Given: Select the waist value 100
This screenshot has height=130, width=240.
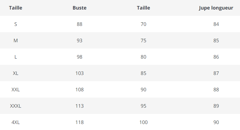Looking at the screenshot, I should tap(144, 122).
